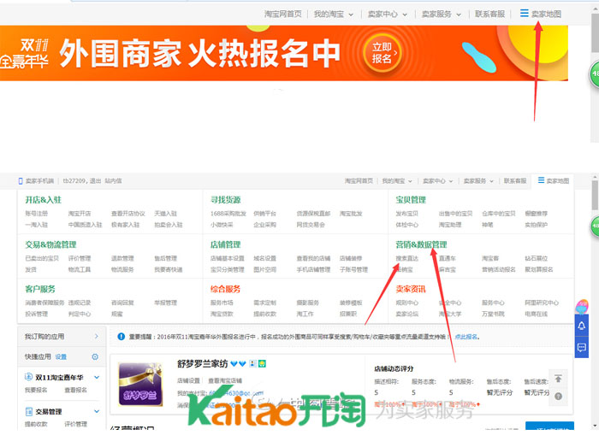Screen dimensions: 599x441
Task: Click the 舒梦罗兰 shop logo thumbnail
Action: 140,385
